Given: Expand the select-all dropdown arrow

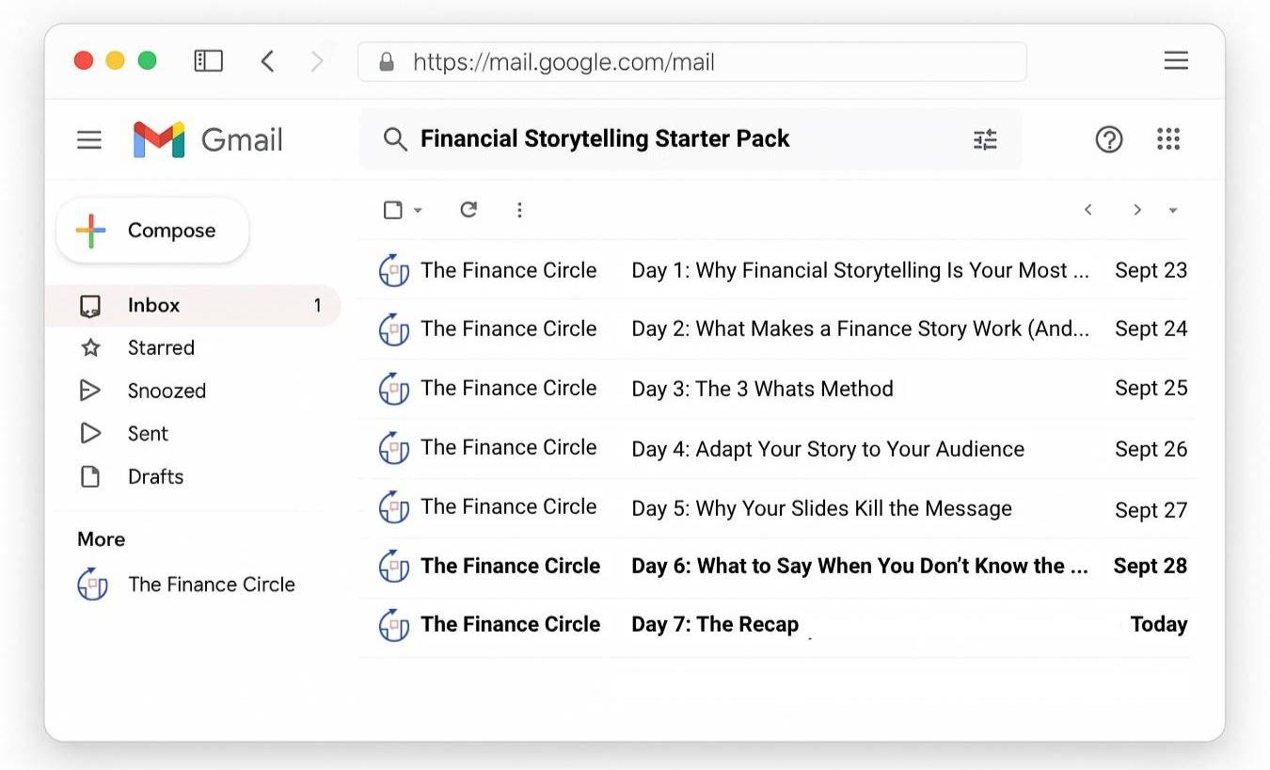Looking at the screenshot, I should [x=418, y=210].
